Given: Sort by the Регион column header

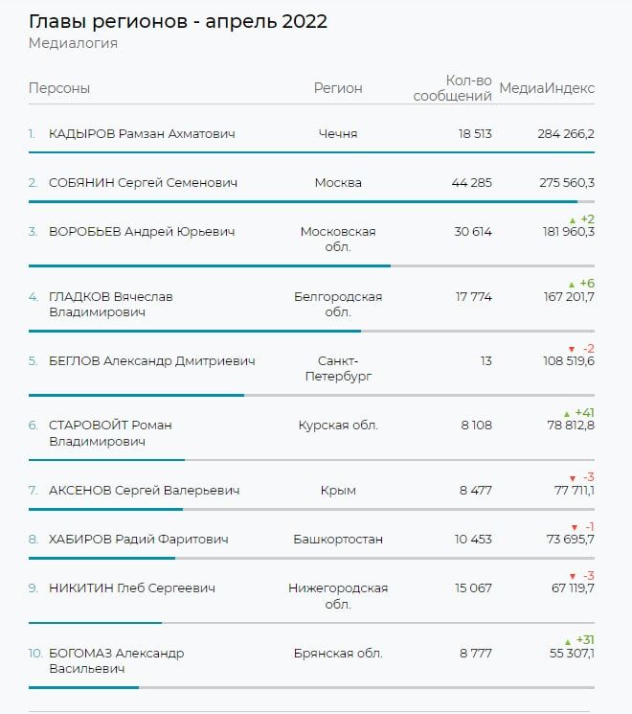Looking at the screenshot, I should point(338,88).
